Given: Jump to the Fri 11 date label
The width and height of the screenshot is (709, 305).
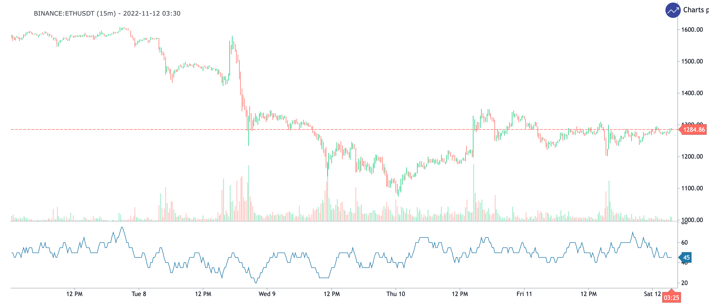Looking at the screenshot, I should tap(524, 294).
